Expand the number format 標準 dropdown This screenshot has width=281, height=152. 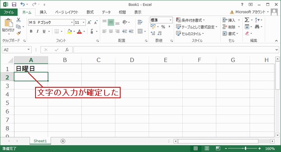coord(171,20)
